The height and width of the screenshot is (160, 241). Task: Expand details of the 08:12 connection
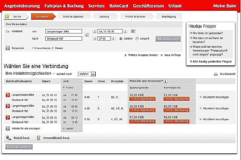coord(8,117)
